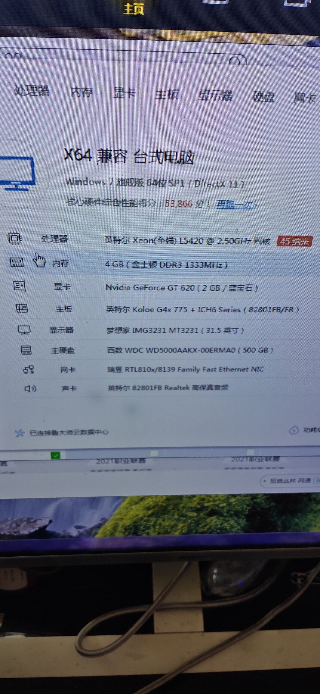Click the graphics card icon

pyautogui.click(x=20, y=286)
